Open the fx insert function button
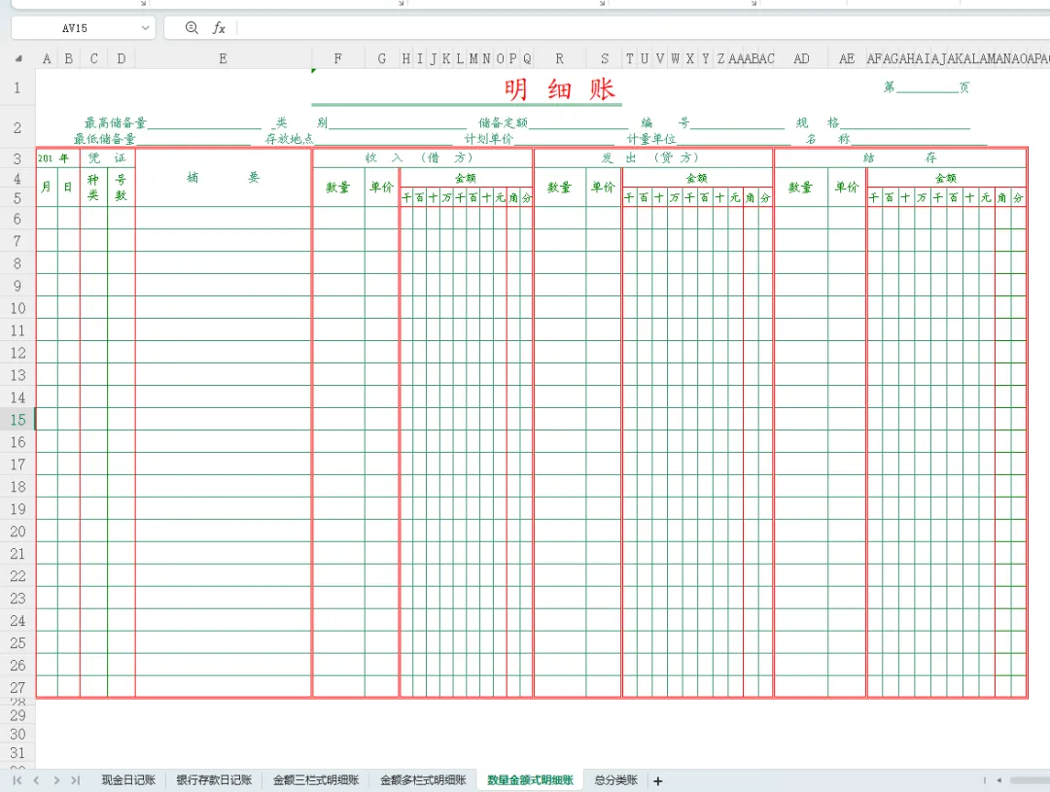The image size is (1050, 792). pos(219,28)
